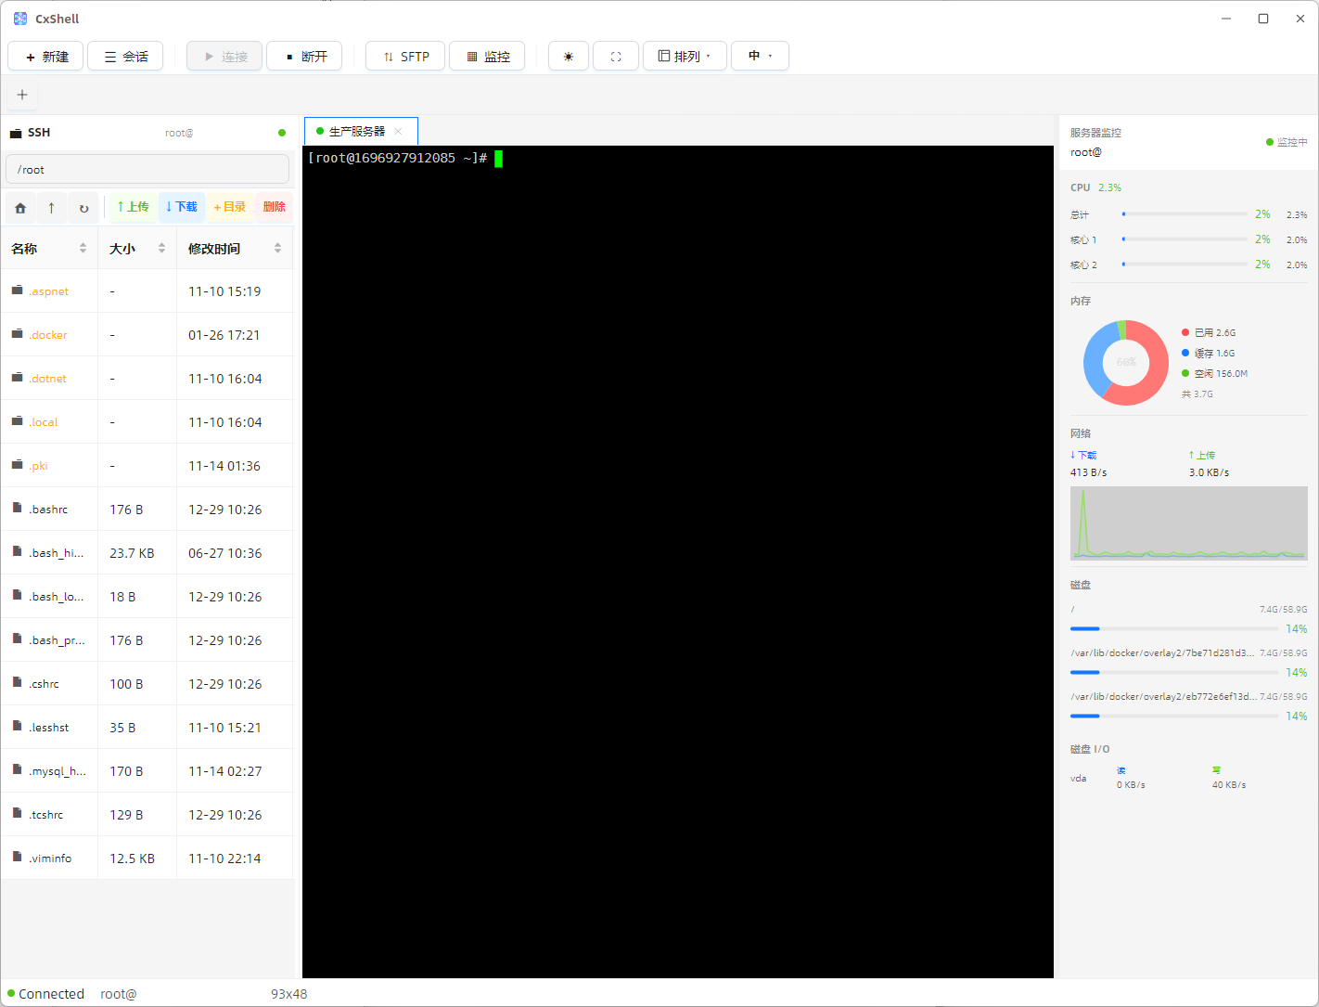The image size is (1319, 1007).
Task: Refresh the file list icon
Action: [83, 208]
